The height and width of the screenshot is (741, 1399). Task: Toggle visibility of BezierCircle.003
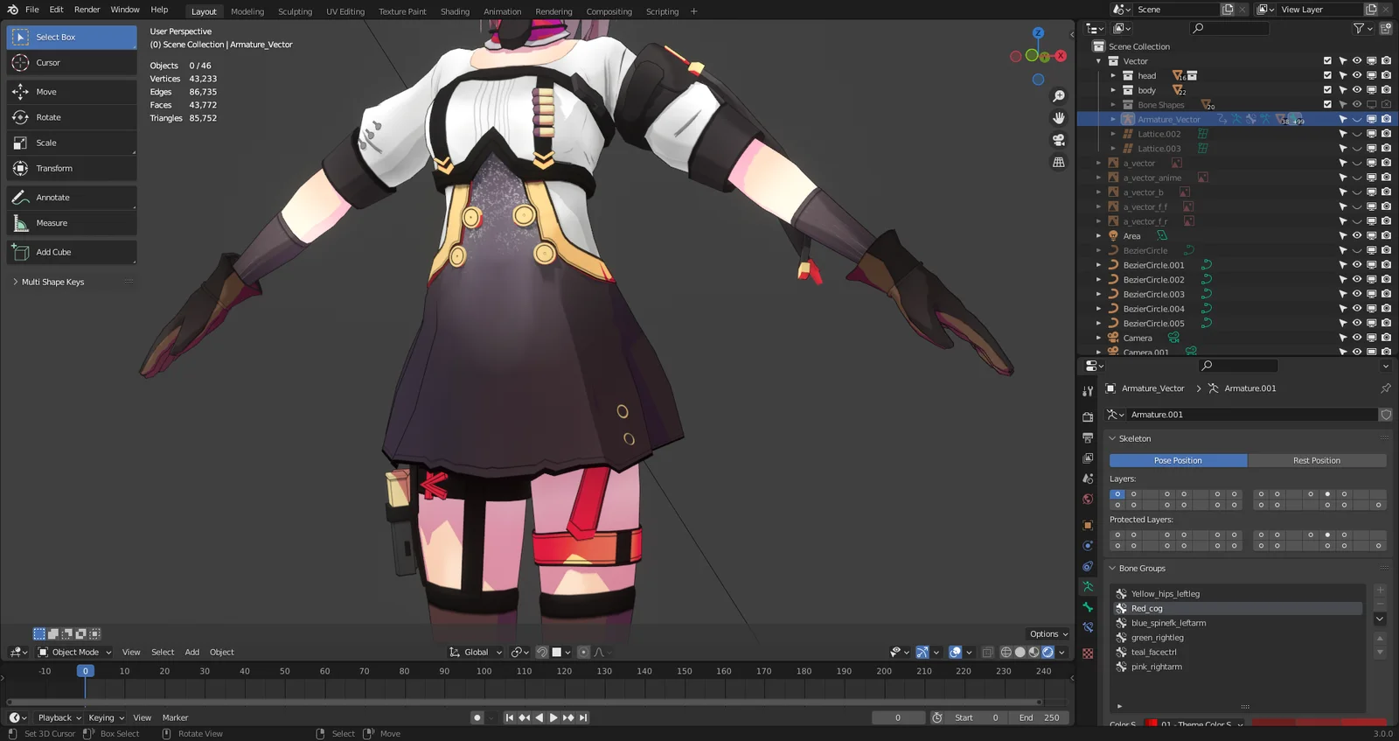pos(1357,294)
